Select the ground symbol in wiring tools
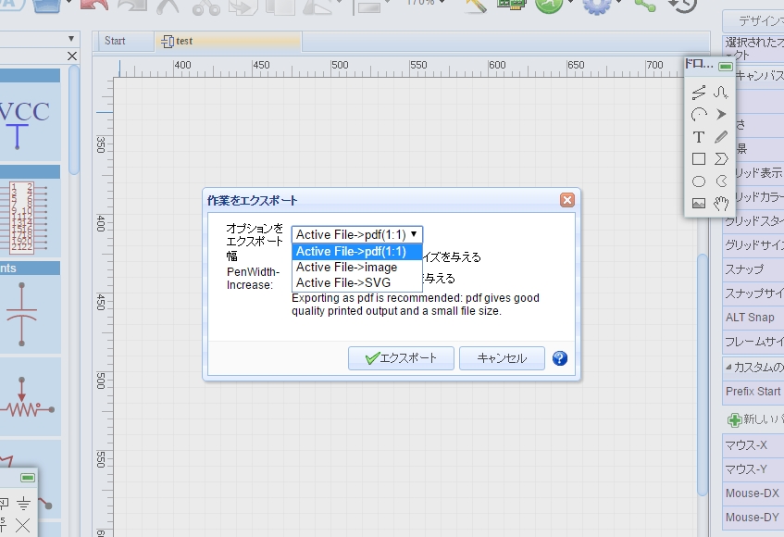The width and height of the screenshot is (784, 537). click(x=23, y=504)
